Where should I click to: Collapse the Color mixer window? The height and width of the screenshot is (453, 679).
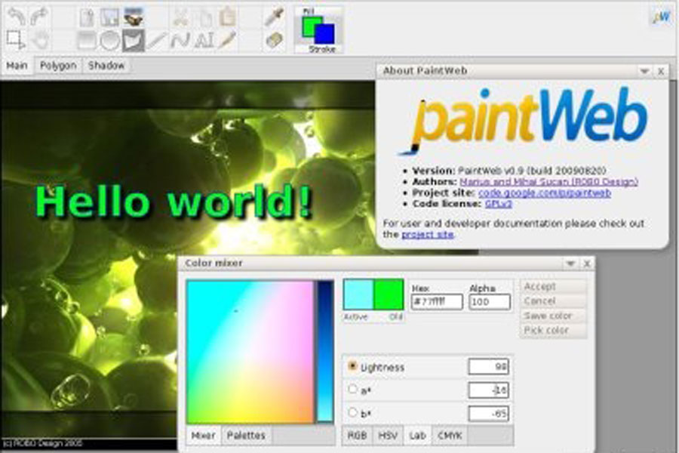(570, 263)
